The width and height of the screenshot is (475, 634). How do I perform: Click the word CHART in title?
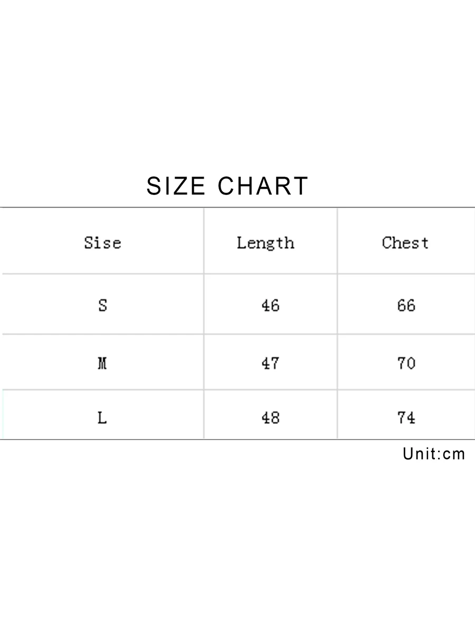click(263, 186)
